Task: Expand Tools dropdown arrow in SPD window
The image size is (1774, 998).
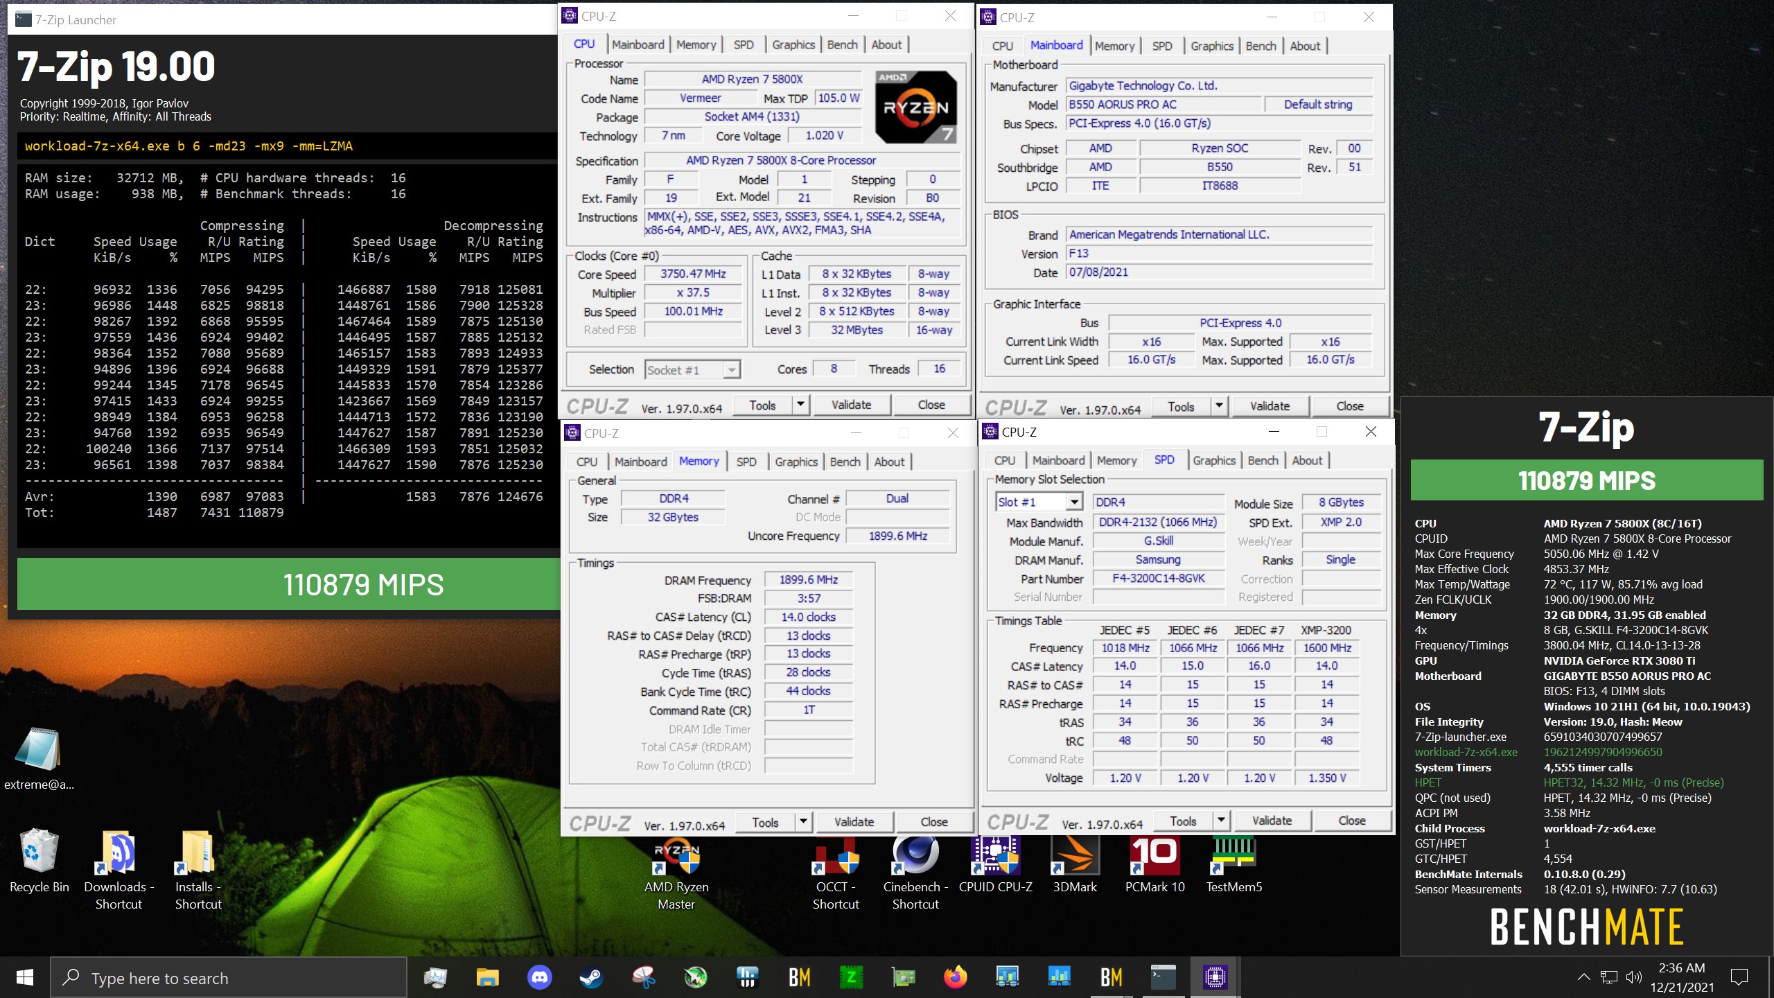Action: (x=1221, y=821)
